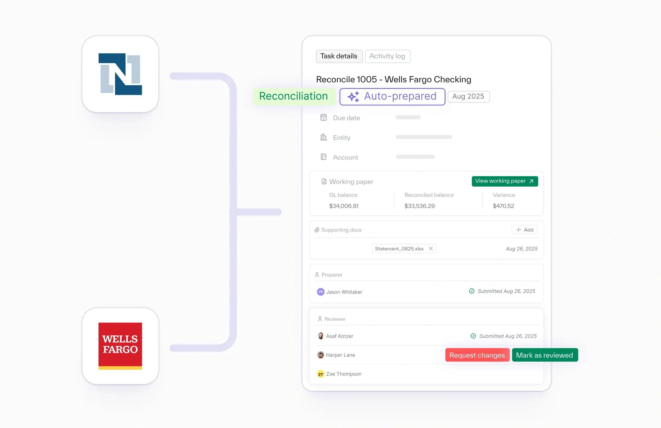This screenshot has width=661, height=428.
Task: Click Variance value $470.52
Action: (x=504, y=206)
